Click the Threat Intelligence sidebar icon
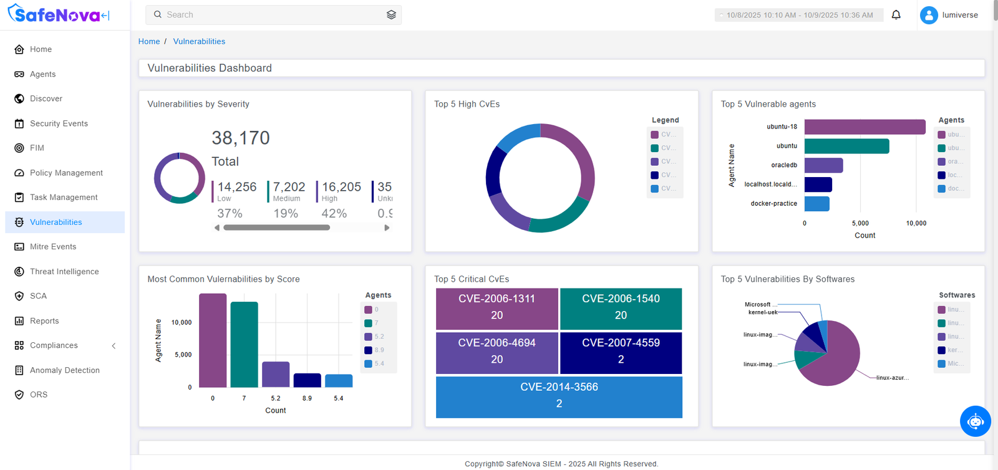Image resolution: width=998 pixels, height=470 pixels. click(x=19, y=272)
